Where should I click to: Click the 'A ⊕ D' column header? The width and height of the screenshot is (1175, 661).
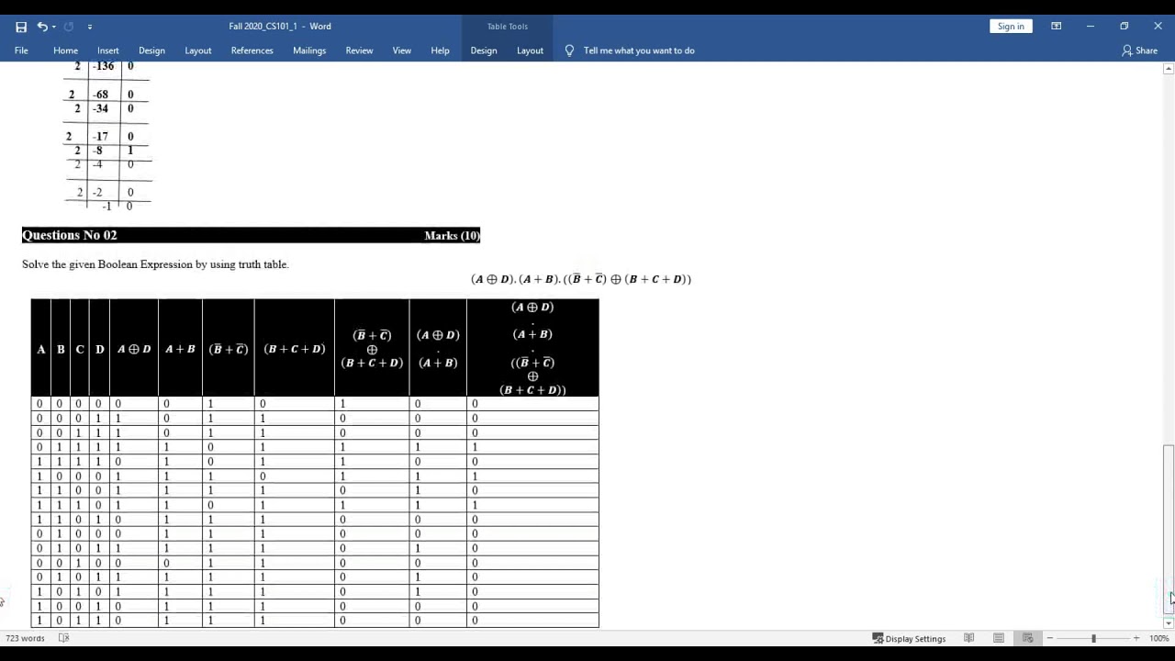[x=134, y=349]
